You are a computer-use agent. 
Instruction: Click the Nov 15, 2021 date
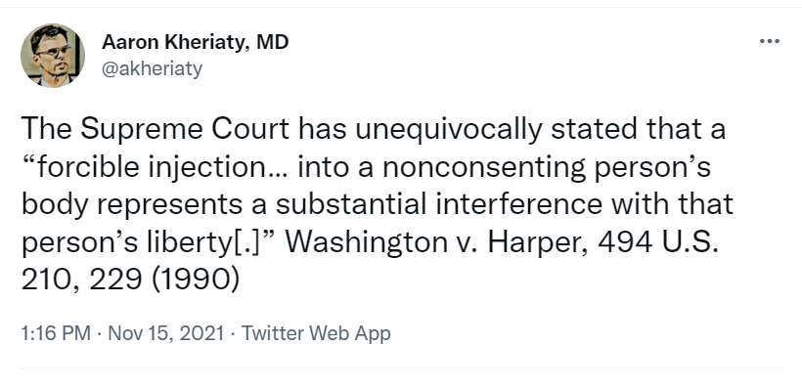tap(165, 333)
